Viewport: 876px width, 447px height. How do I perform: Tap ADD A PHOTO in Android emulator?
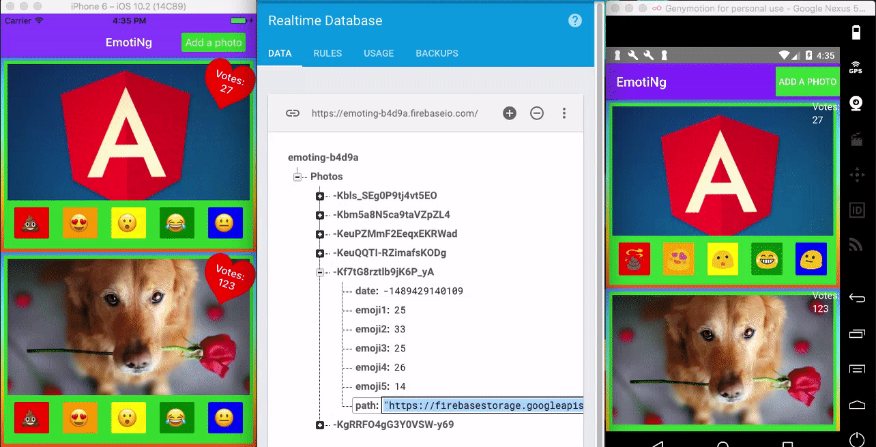point(808,82)
